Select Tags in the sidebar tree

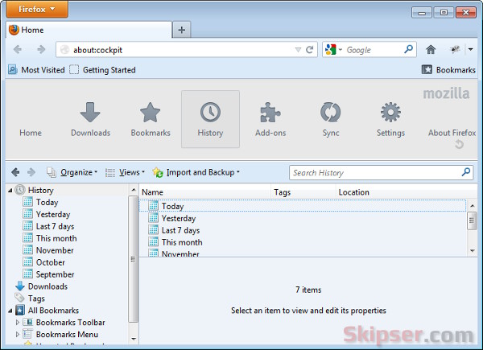click(36, 299)
